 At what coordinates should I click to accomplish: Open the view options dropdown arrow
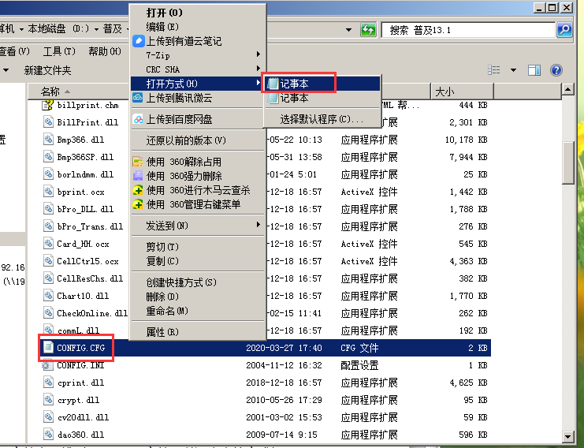tap(513, 70)
